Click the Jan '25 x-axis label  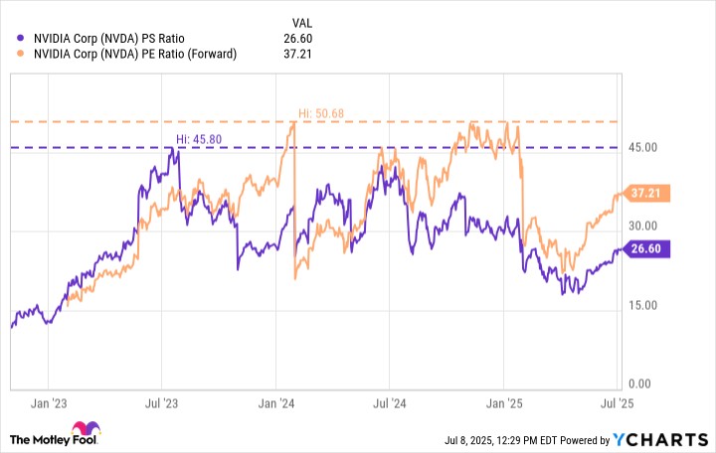(x=504, y=403)
